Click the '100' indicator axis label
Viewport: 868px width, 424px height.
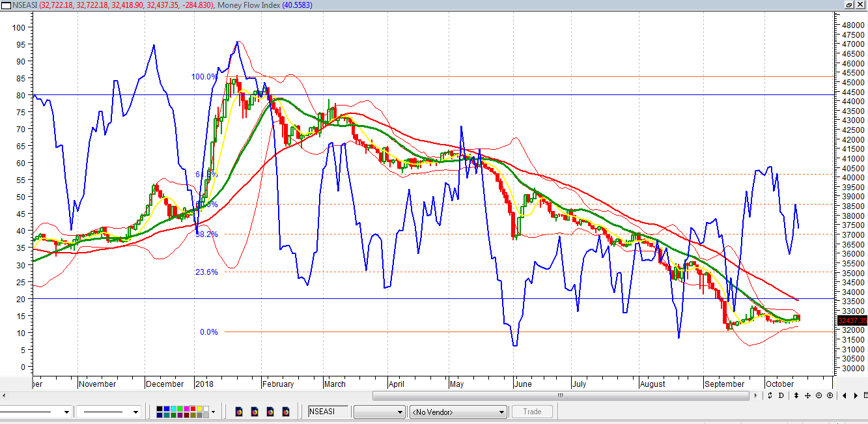point(18,27)
